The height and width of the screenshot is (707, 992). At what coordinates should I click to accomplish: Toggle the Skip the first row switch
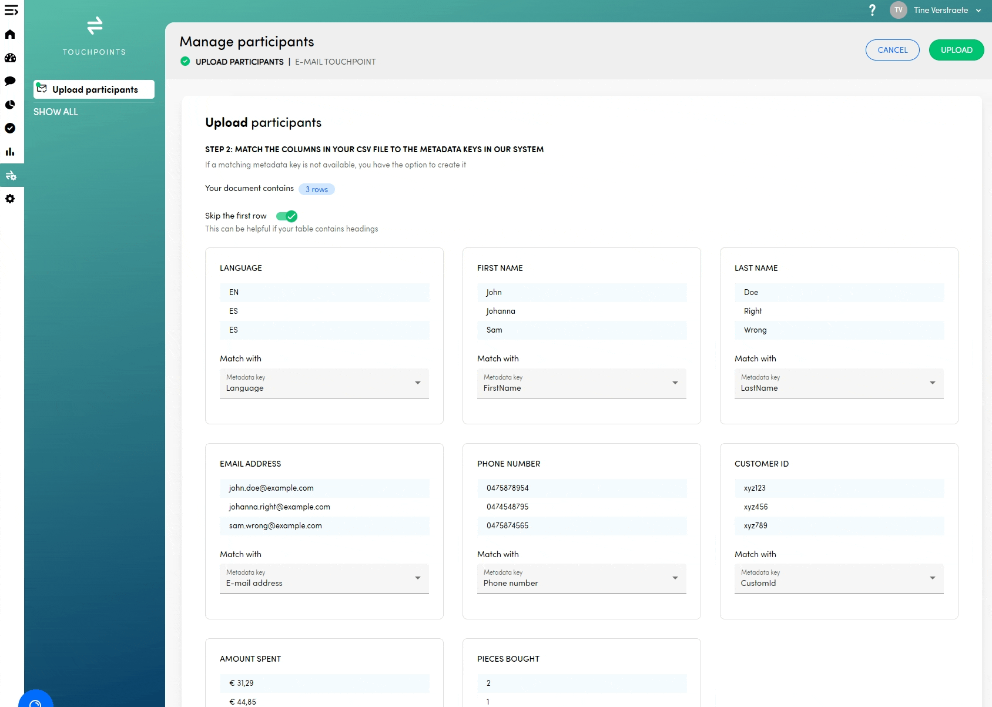point(287,216)
